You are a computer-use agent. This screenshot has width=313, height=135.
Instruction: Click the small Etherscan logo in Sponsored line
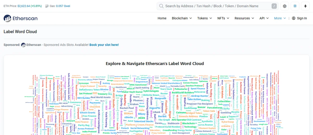[23, 45]
